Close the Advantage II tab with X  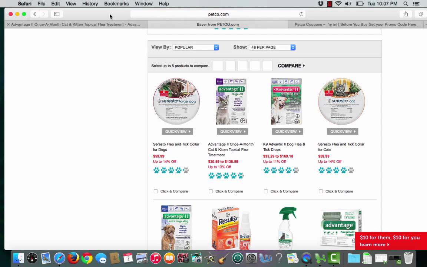point(8,24)
